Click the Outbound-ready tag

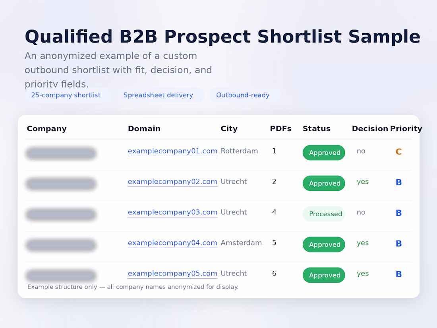(x=243, y=95)
